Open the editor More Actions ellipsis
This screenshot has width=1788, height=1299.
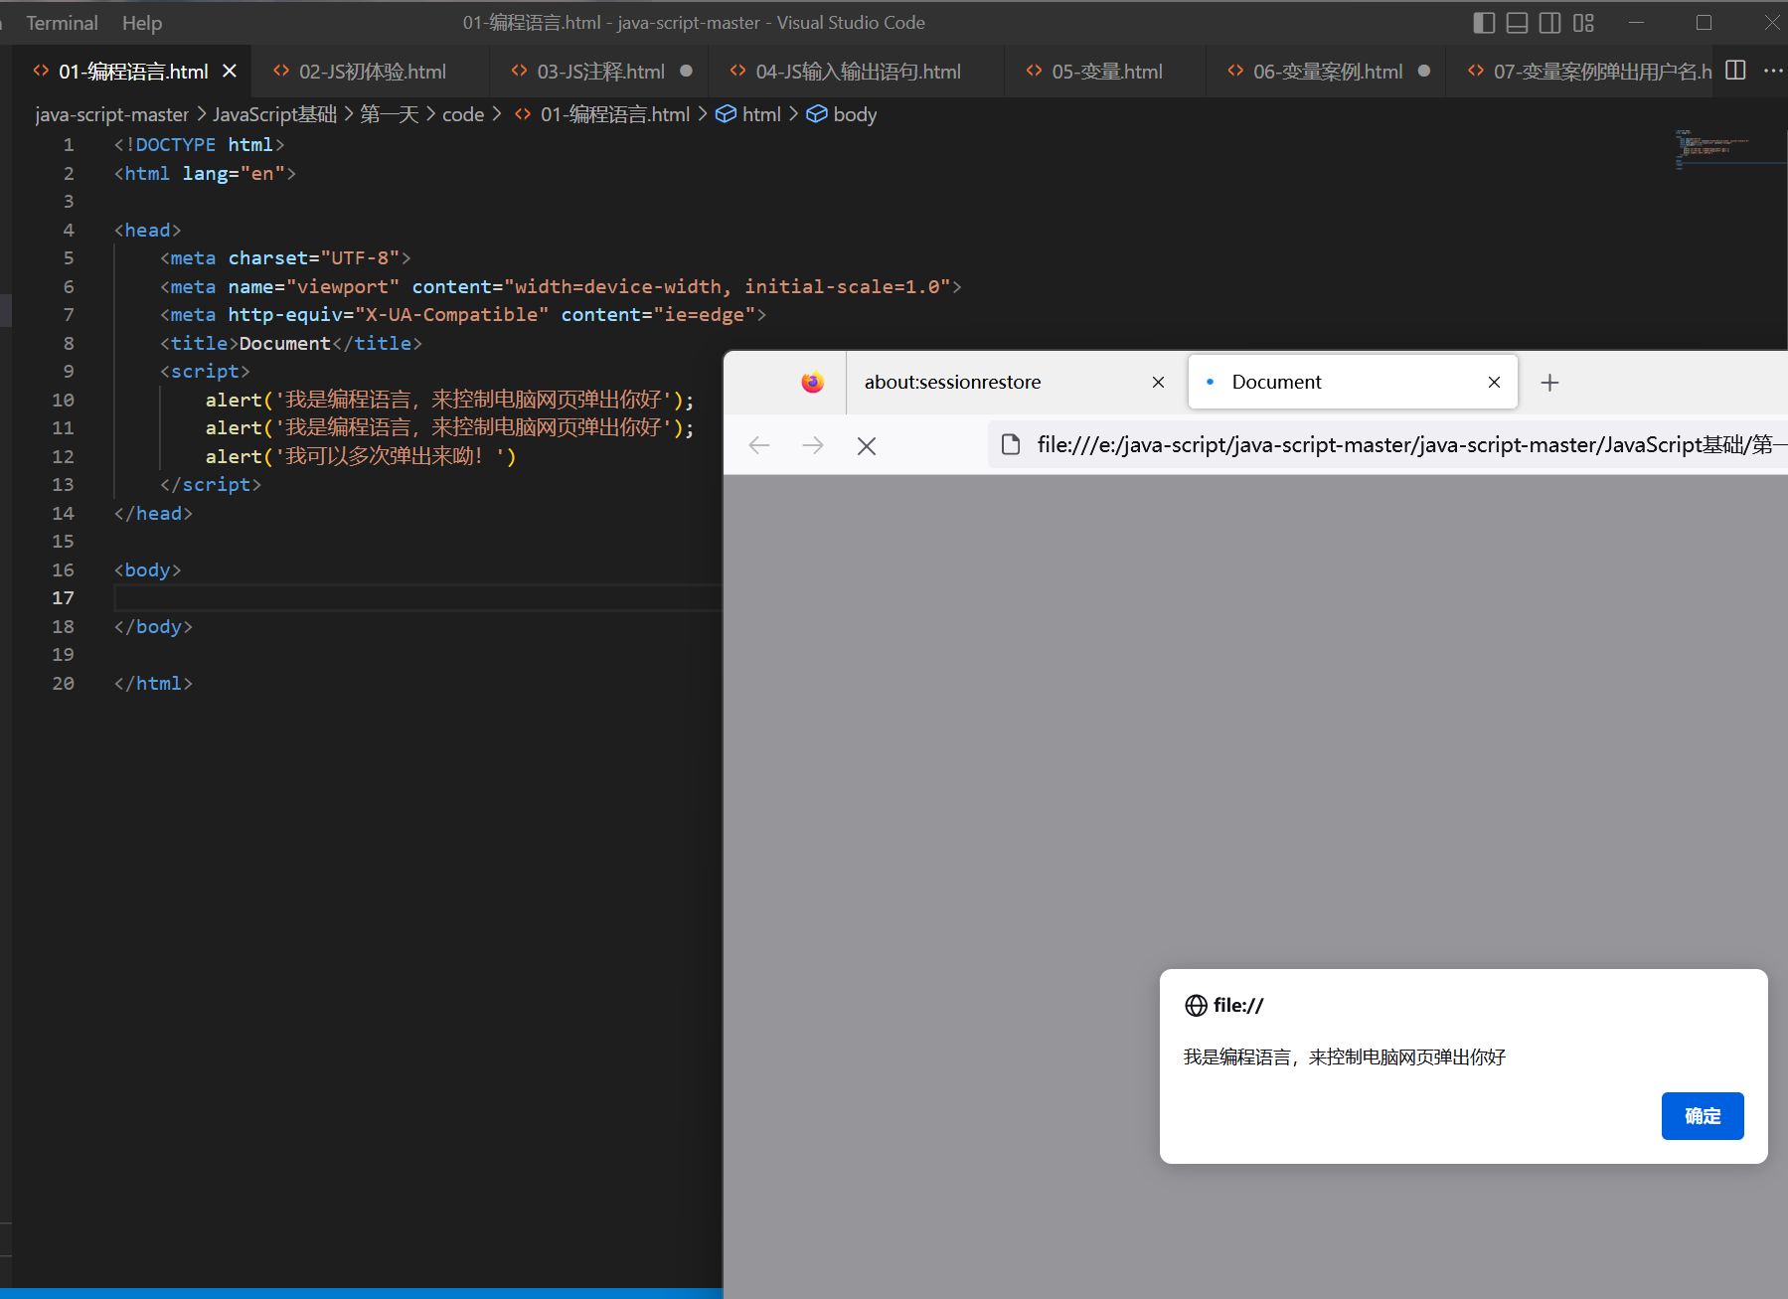click(1773, 71)
